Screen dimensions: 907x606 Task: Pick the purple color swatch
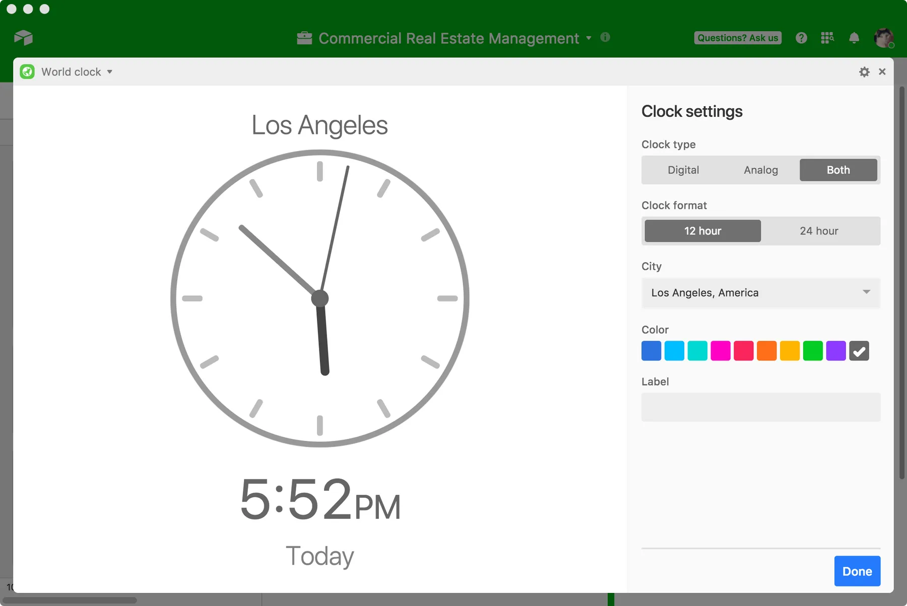836,351
